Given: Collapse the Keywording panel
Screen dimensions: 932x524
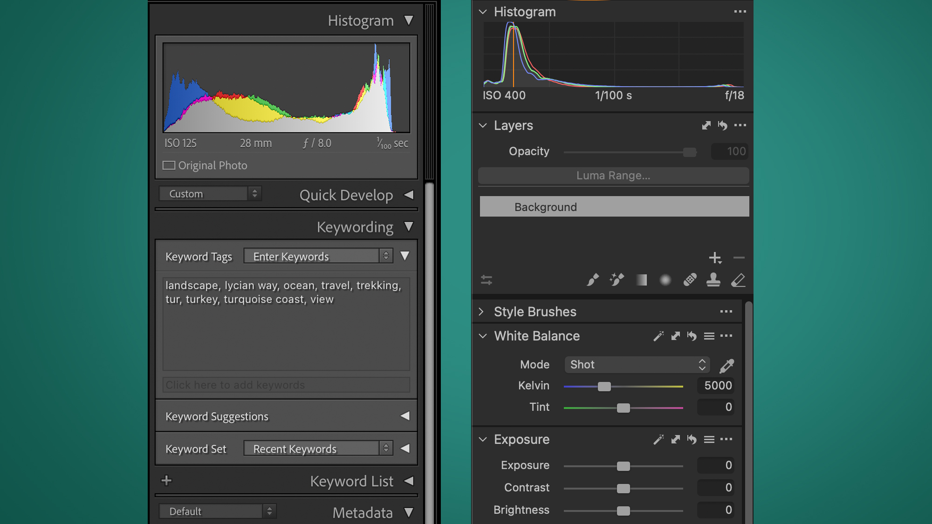Looking at the screenshot, I should [x=409, y=227].
